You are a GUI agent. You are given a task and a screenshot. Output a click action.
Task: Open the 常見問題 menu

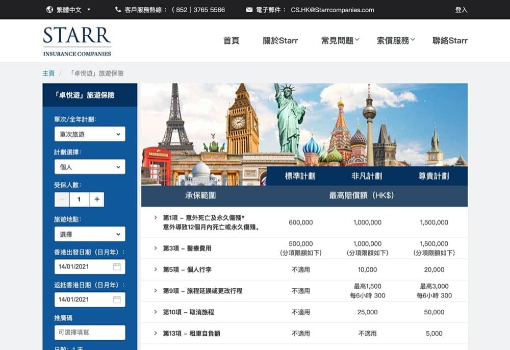click(340, 41)
